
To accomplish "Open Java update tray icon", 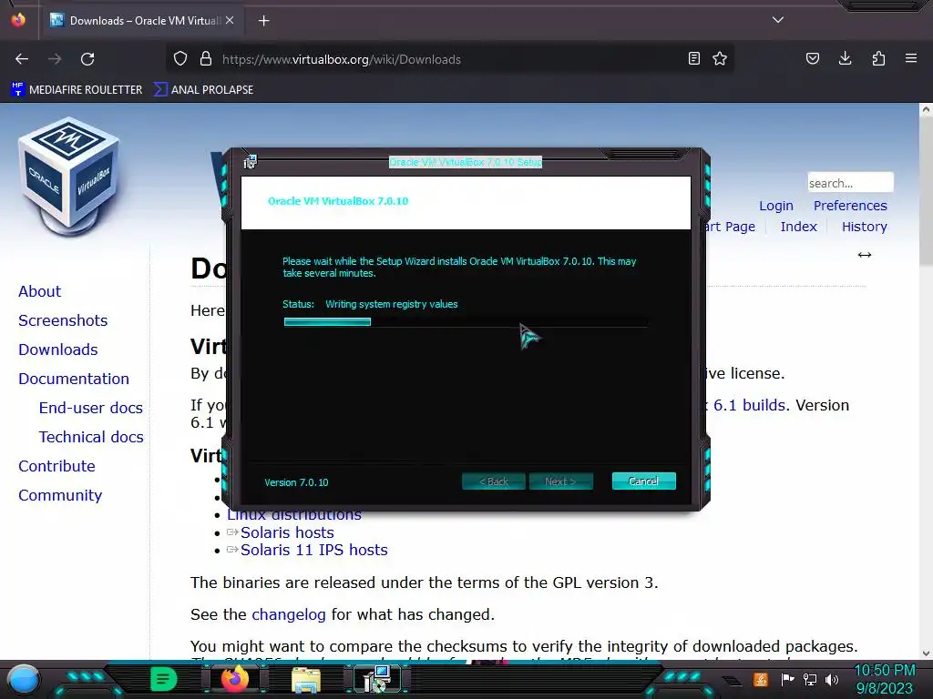I will coord(760,679).
